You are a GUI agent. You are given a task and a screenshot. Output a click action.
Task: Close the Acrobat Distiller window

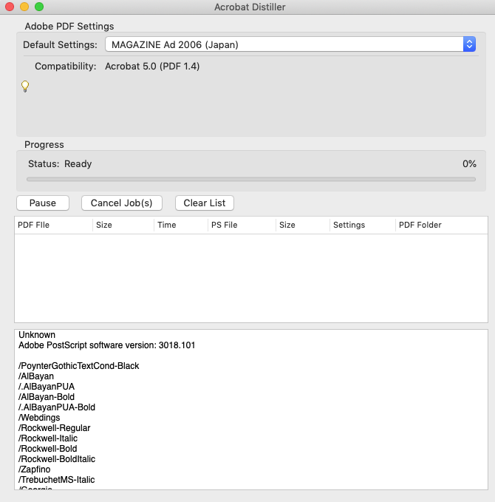(10, 7)
